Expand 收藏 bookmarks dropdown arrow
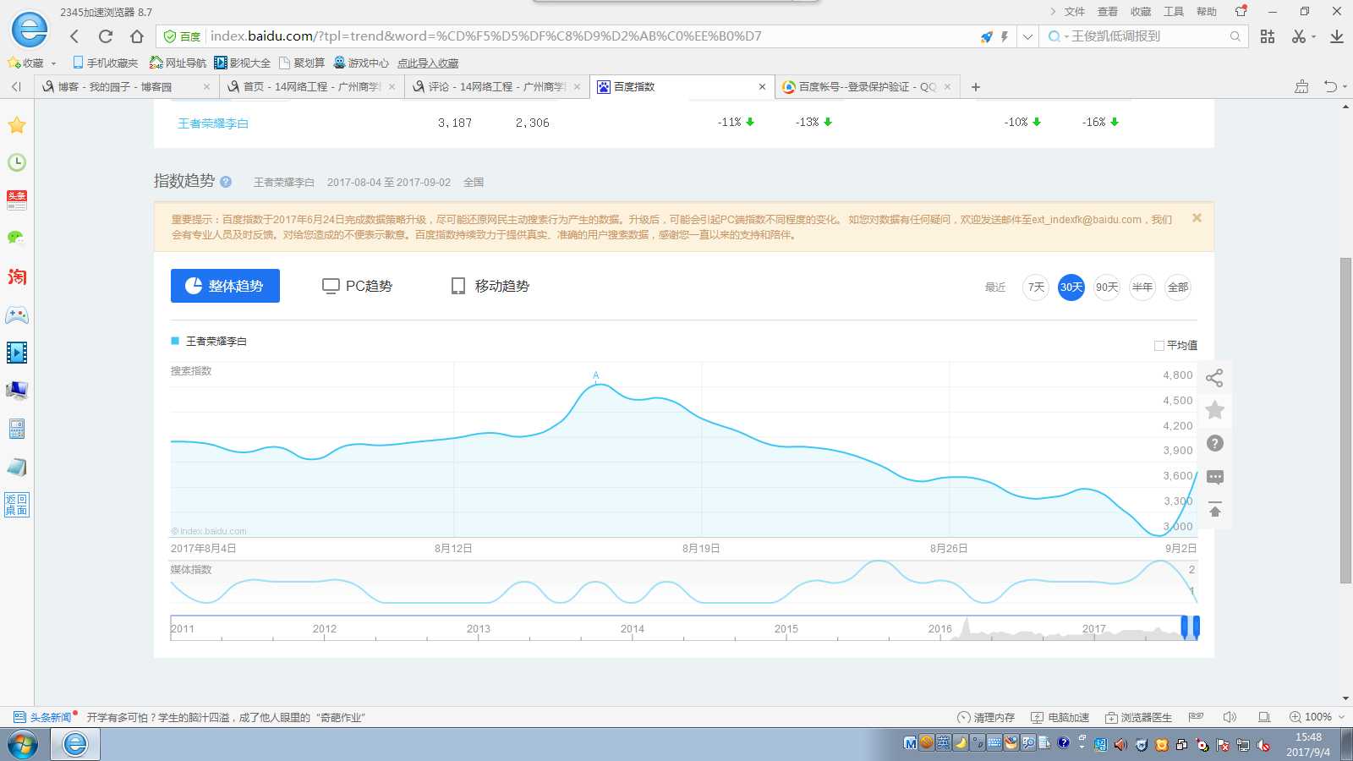The image size is (1353, 761). coord(53,63)
